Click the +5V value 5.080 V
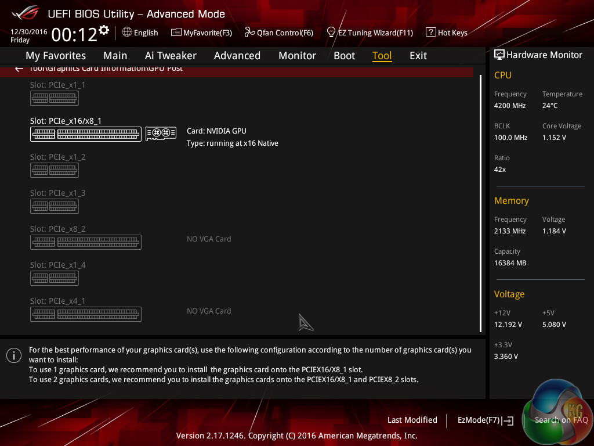Image resolution: width=594 pixels, height=446 pixels. click(554, 325)
